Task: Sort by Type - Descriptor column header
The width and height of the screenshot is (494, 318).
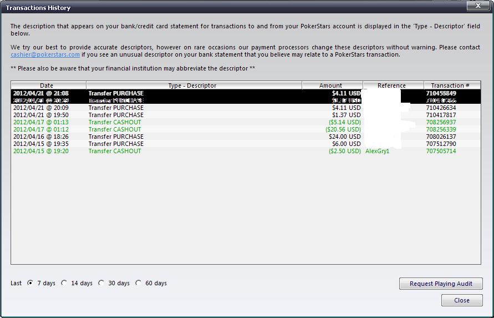Action: click(x=194, y=85)
